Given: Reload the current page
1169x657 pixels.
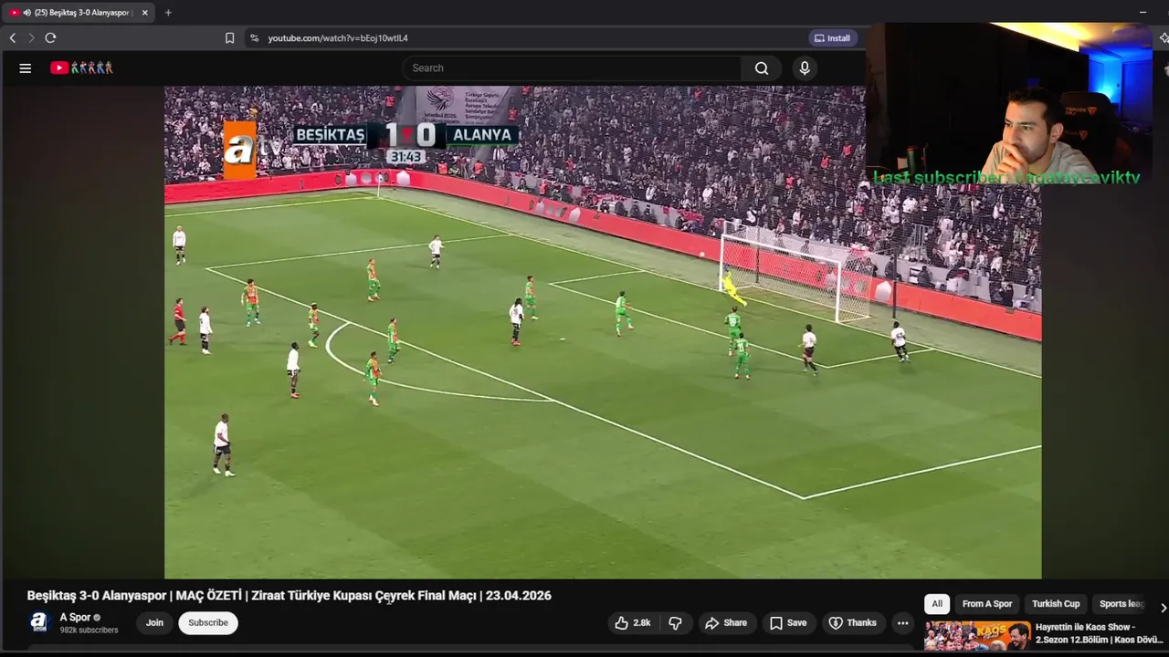Looking at the screenshot, I should [x=50, y=38].
